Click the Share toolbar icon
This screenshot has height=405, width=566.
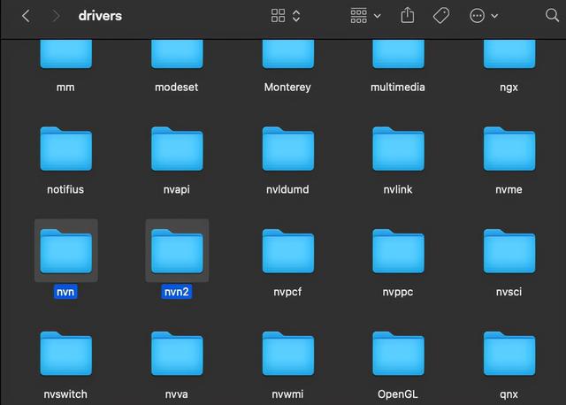pos(408,15)
